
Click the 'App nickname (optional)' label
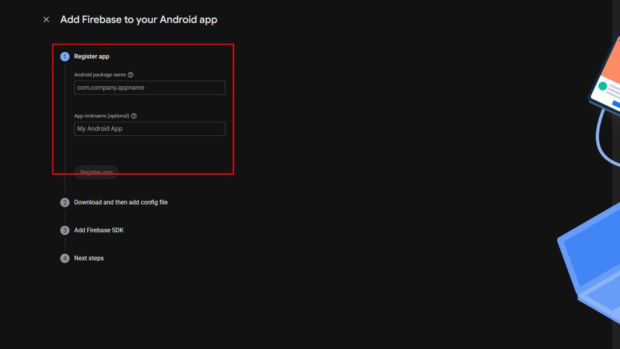point(102,116)
